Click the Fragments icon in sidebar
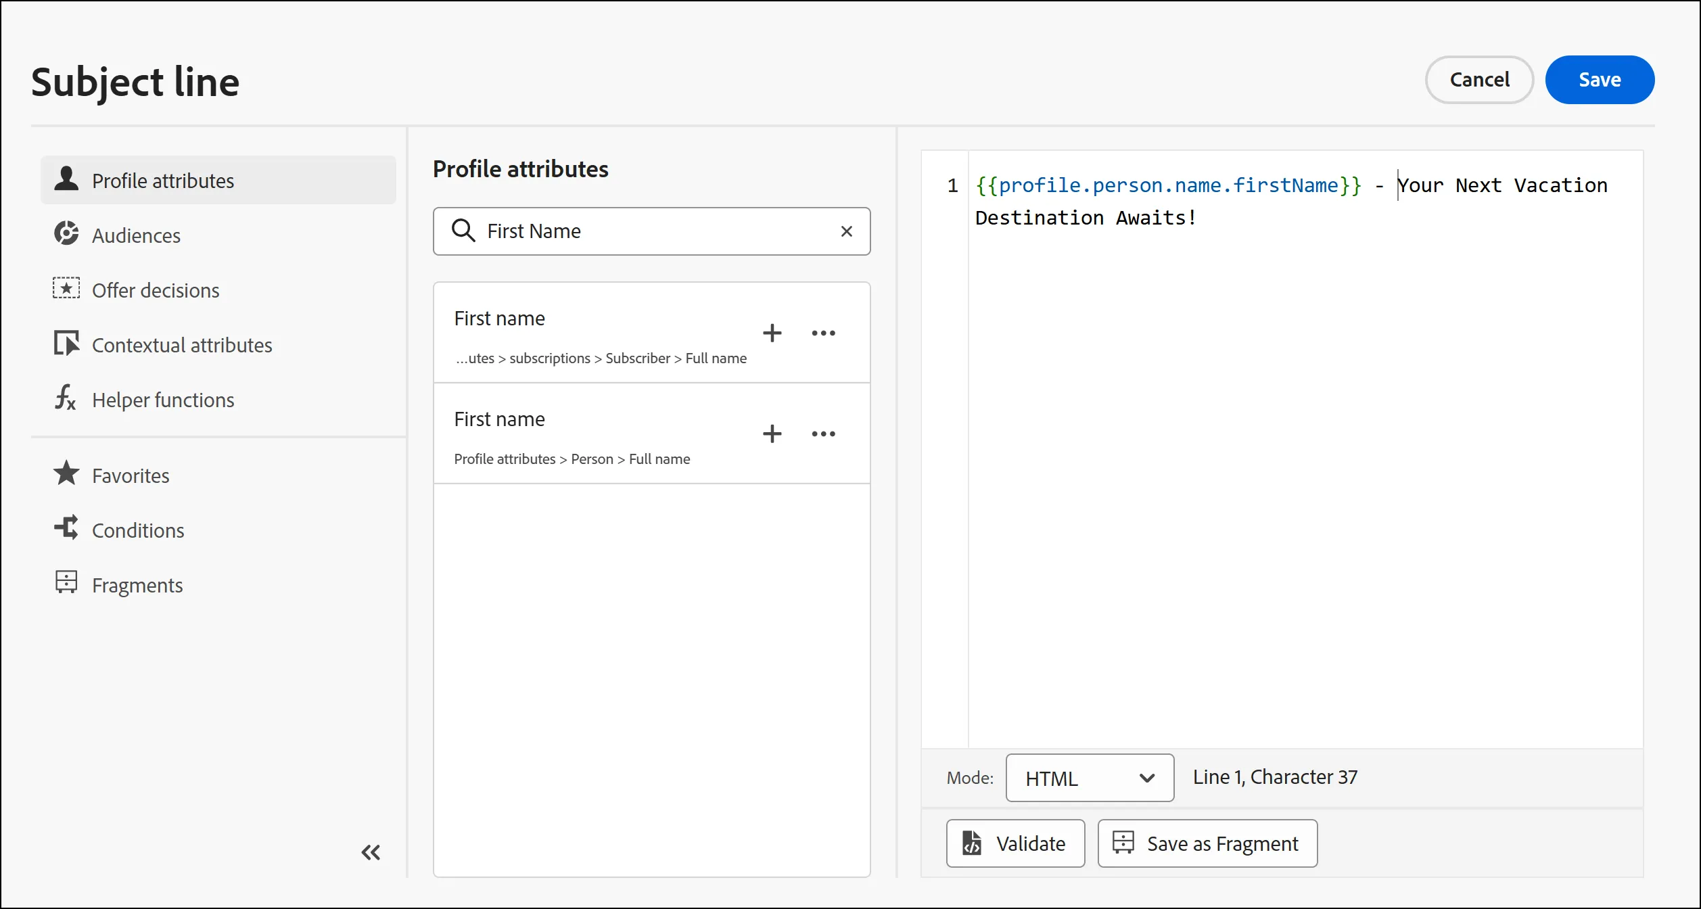 coord(66,583)
